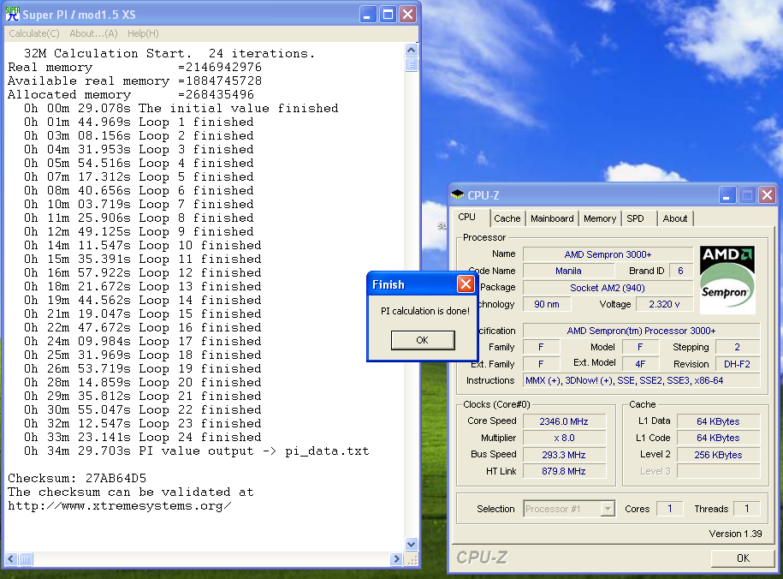
Task: Click the Package value 'Socket AM2 (940)'
Action: point(608,288)
